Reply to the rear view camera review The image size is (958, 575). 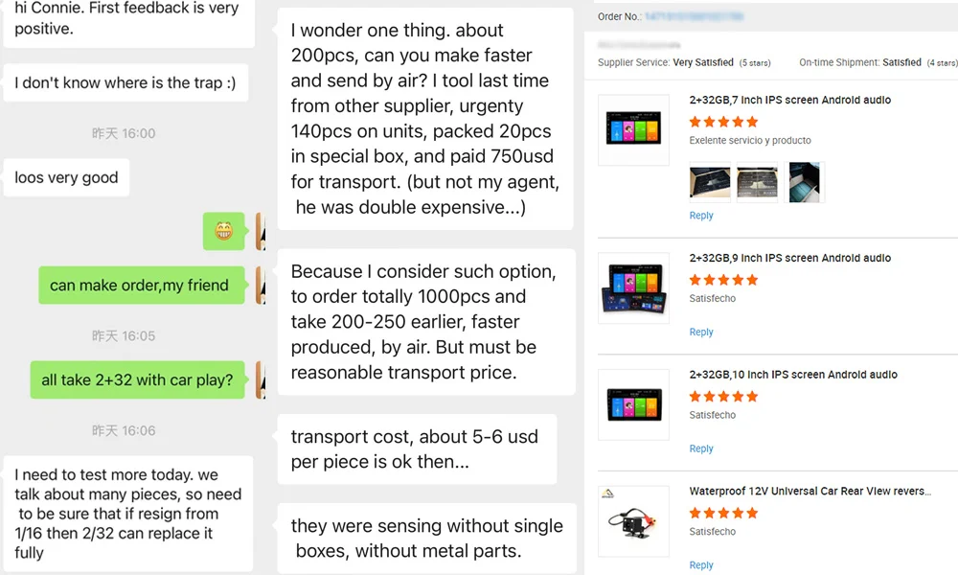point(701,565)
